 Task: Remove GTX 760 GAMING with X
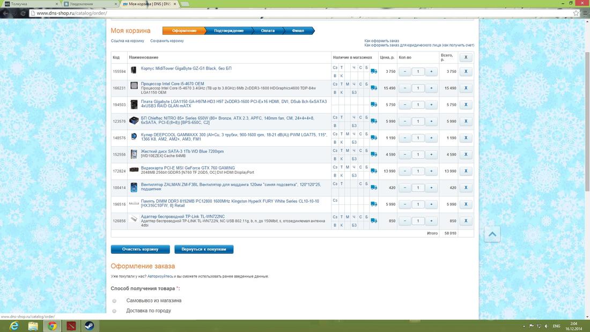[x=466, y=171]
